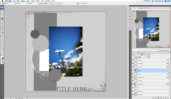The image size is (171, 99).
Task: Hide the dot stamp layer
Action: (133, 81)
